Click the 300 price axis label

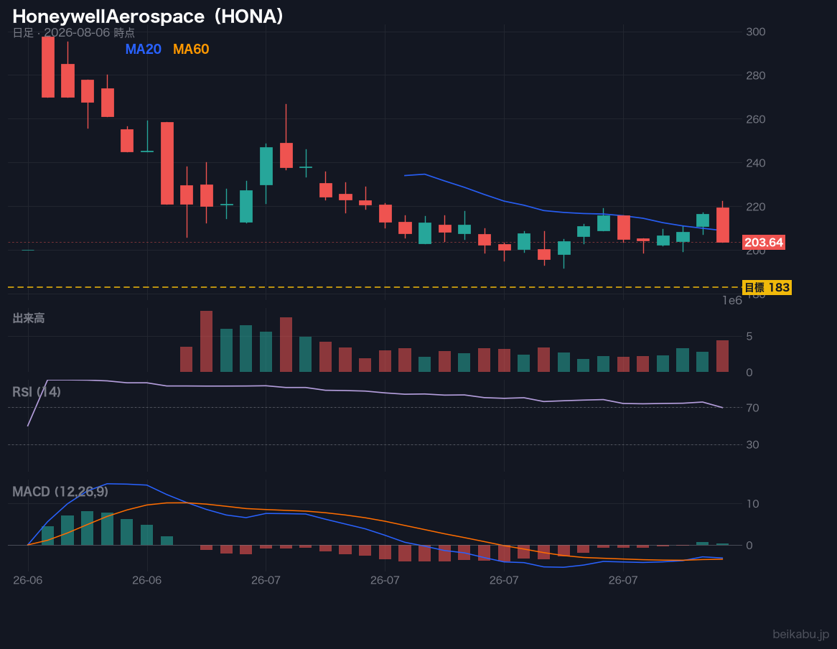click(x=755, y=32)
